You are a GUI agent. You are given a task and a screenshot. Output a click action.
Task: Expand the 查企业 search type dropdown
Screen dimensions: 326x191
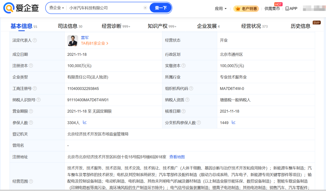[x=56, y=8]
